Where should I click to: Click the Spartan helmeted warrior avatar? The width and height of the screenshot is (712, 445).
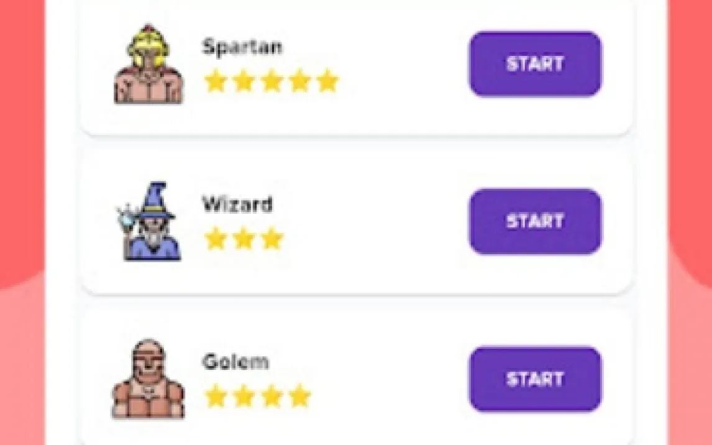(x=148, y=64)
